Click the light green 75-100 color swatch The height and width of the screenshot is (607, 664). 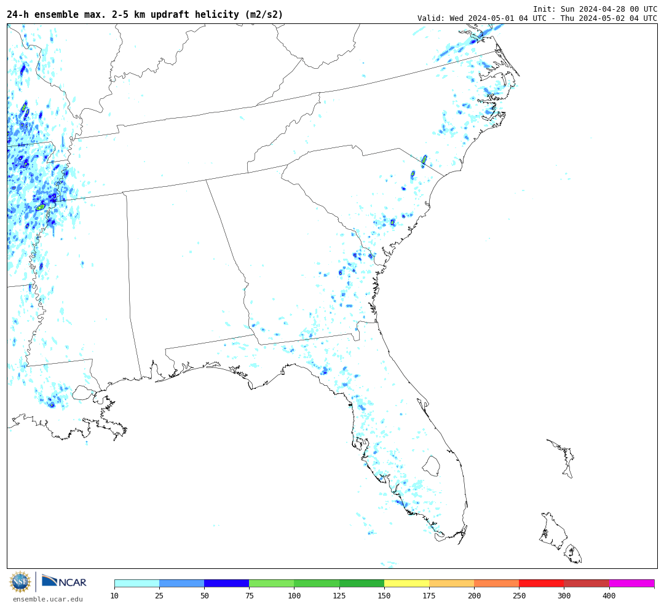(x=272, y=583)
